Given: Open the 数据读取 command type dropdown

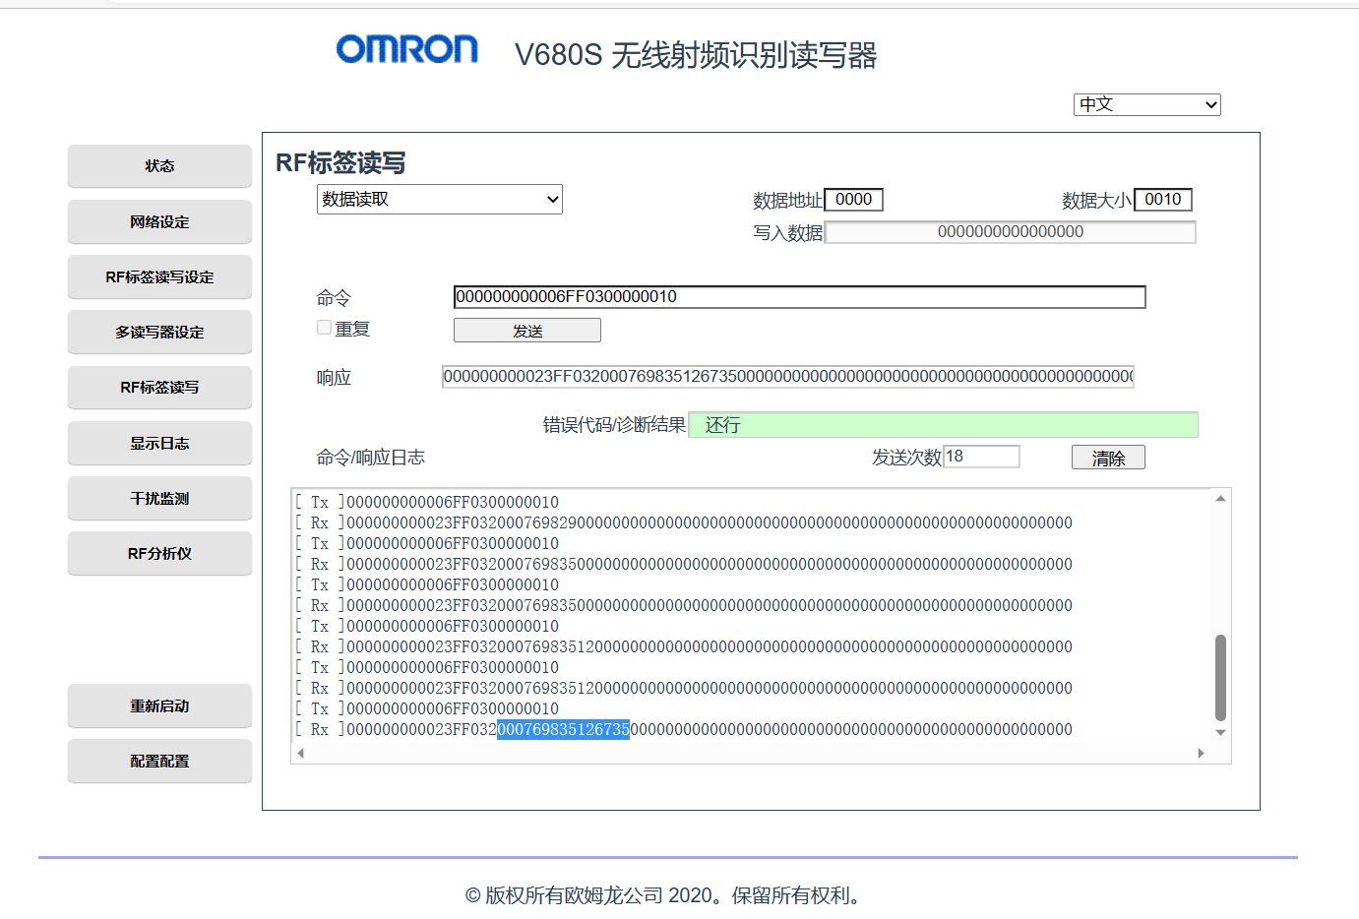Looking at the screenshot, I should pos(439,200).
